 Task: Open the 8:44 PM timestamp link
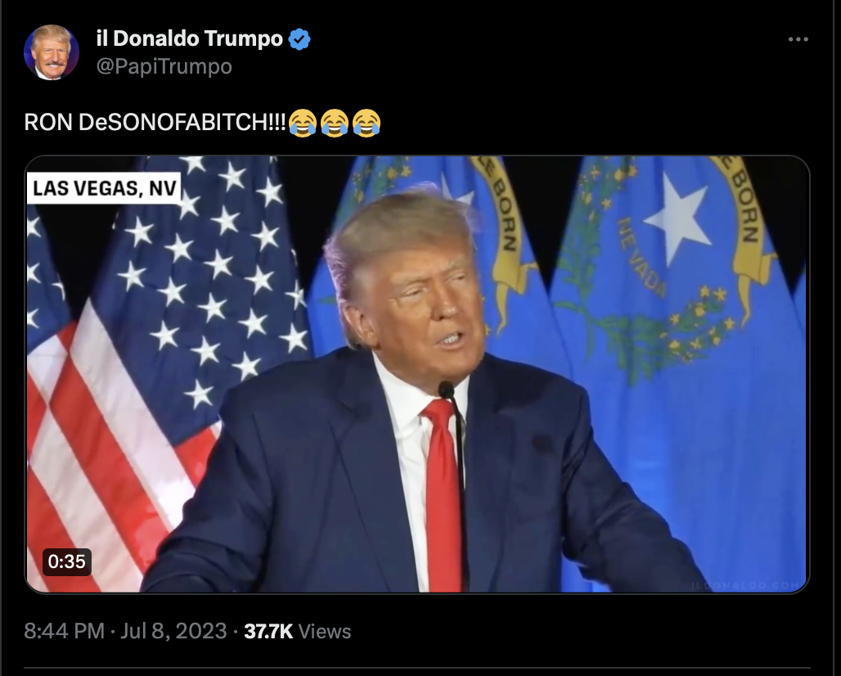(65, 631)
